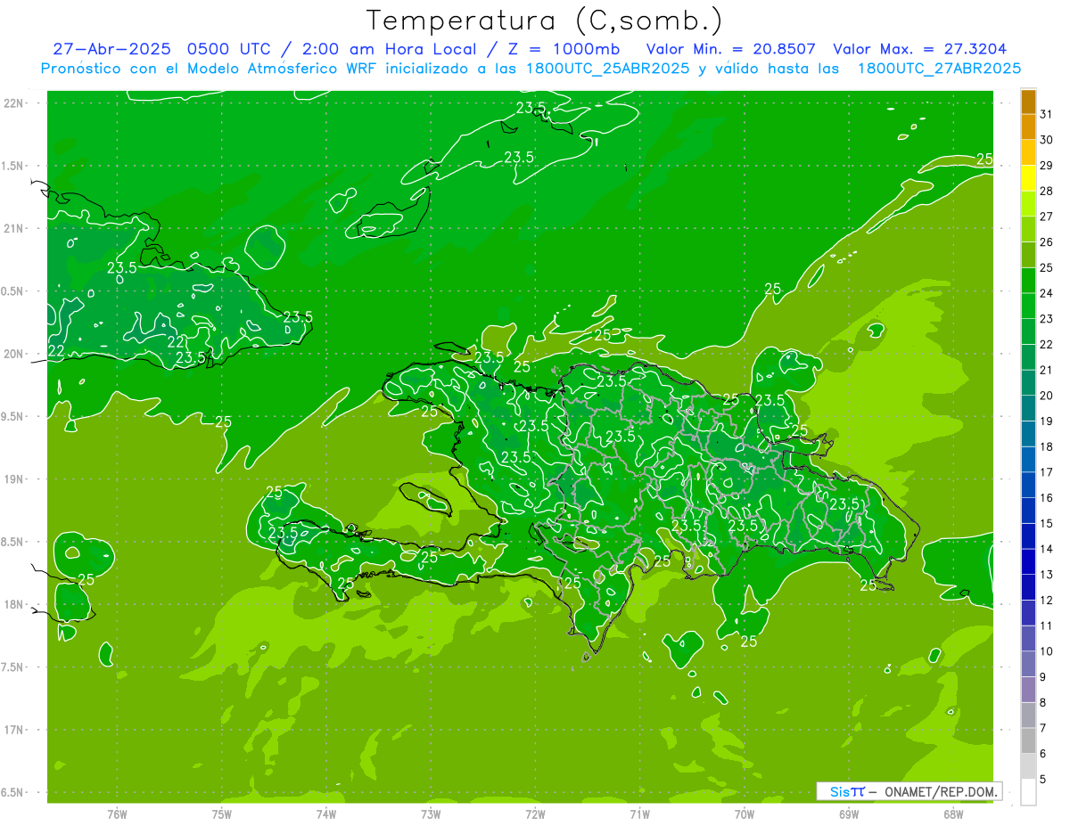Image resolution: width=1070 pixels, height=826 pixels.
Task: Click the "16" value on the color scale
Action: (1047, 497)
